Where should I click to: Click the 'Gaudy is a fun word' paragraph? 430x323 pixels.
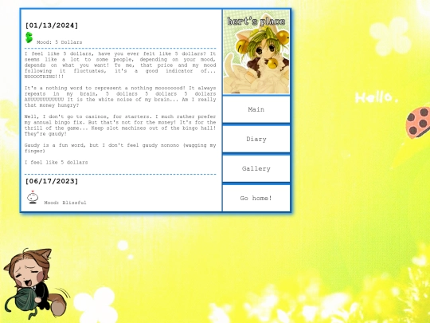click(x=120, y=148)
